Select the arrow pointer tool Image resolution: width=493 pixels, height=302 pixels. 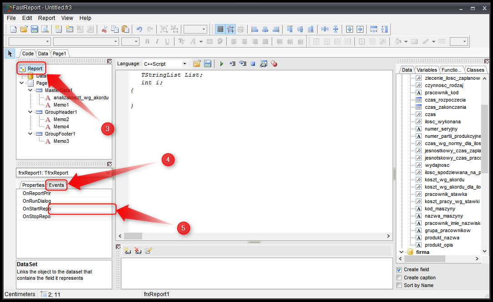(10, 53)
